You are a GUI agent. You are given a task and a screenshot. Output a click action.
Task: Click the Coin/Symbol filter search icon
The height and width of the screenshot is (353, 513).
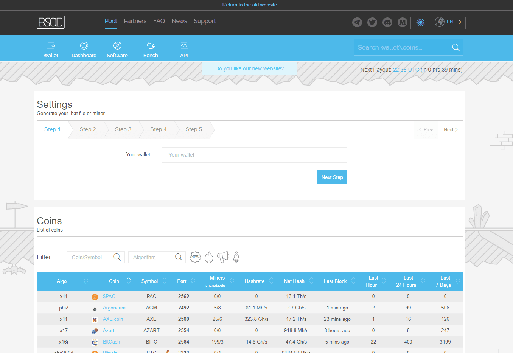click(x=117, y=257)
